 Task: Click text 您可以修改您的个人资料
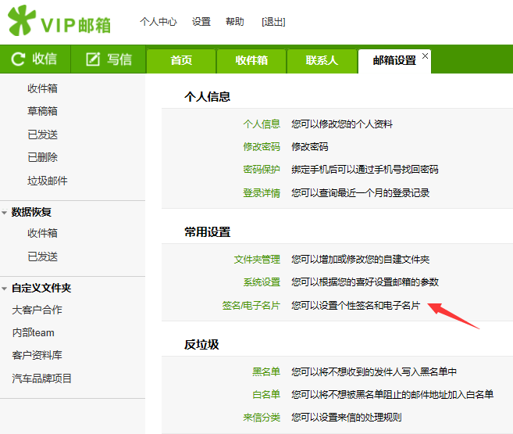coord(342,124)
